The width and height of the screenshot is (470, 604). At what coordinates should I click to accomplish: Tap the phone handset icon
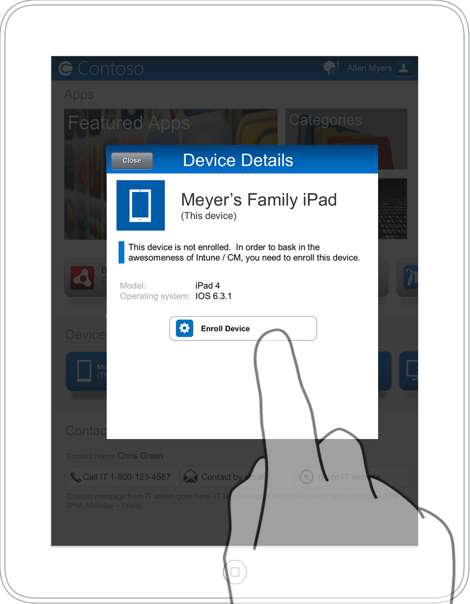pos(76,477)
